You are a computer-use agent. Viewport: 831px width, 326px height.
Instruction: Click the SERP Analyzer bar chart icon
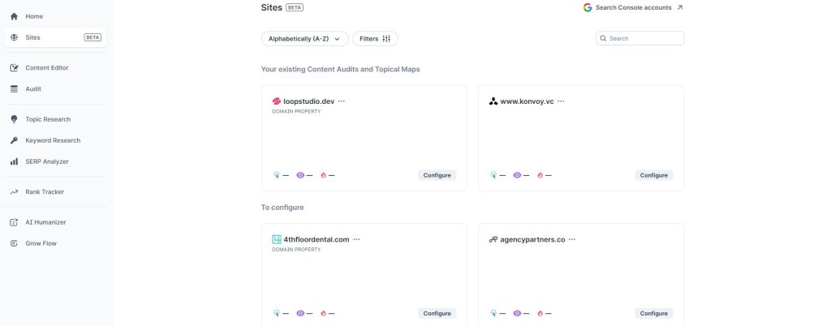(14, 161)
